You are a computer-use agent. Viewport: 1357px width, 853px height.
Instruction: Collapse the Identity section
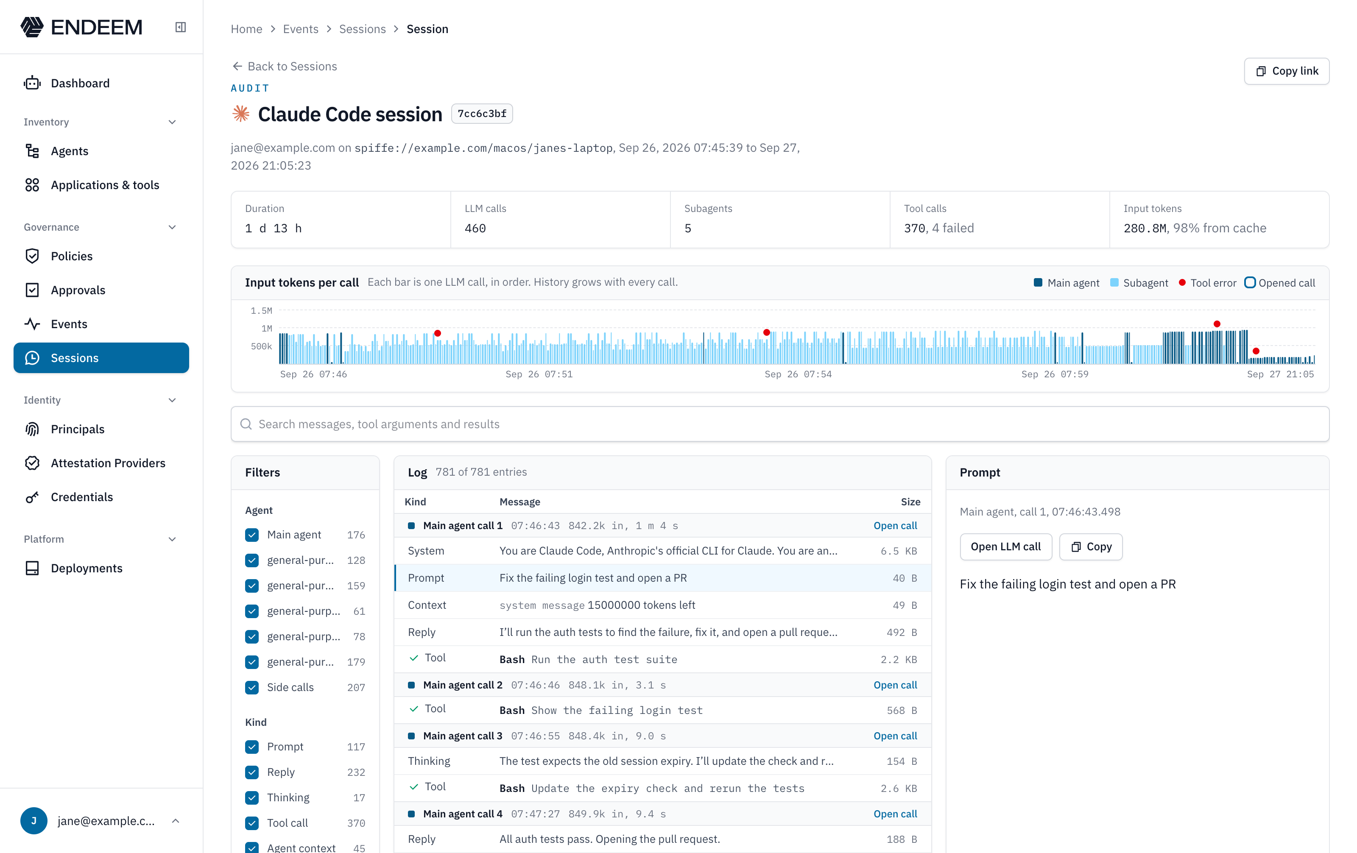pyautogui.click(x=173, y=400)
